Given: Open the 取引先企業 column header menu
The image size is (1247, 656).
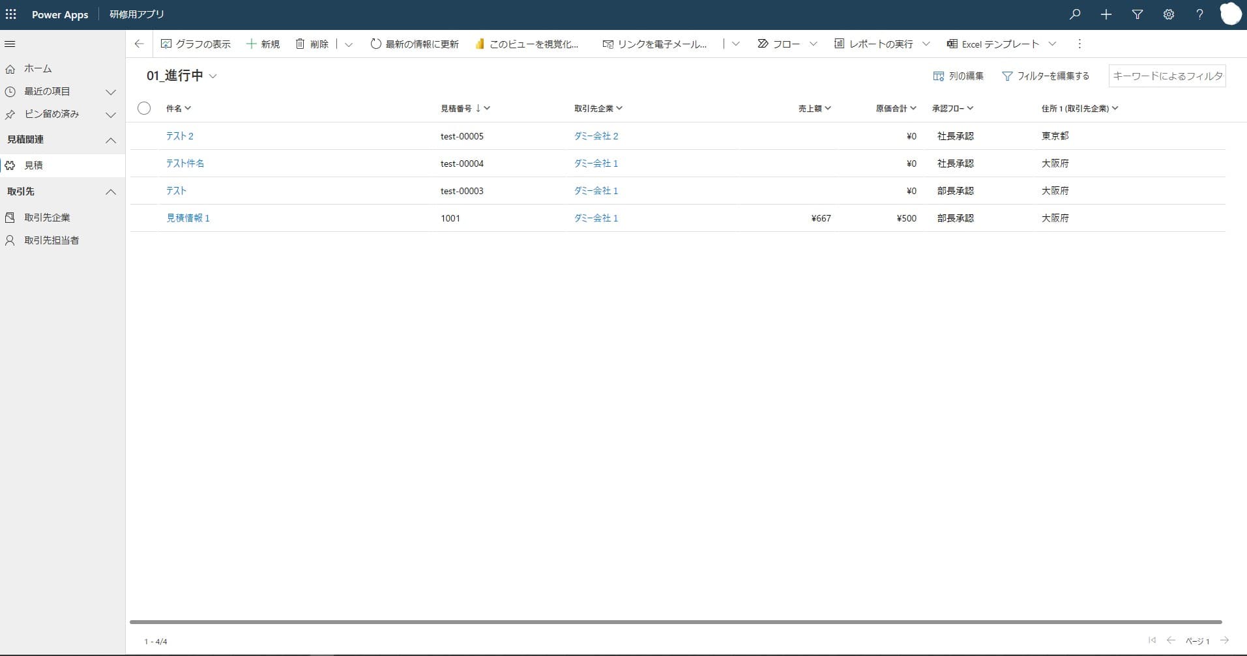Looking at the screenshot, I should click(598, 108).
